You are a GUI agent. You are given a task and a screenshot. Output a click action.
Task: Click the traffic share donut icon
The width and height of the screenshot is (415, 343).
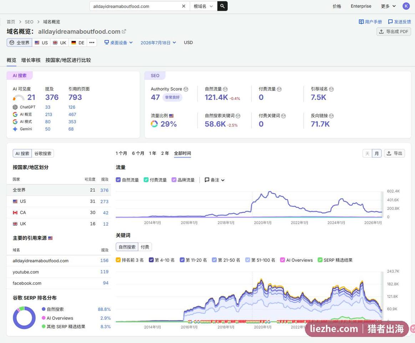click(154, 124)
